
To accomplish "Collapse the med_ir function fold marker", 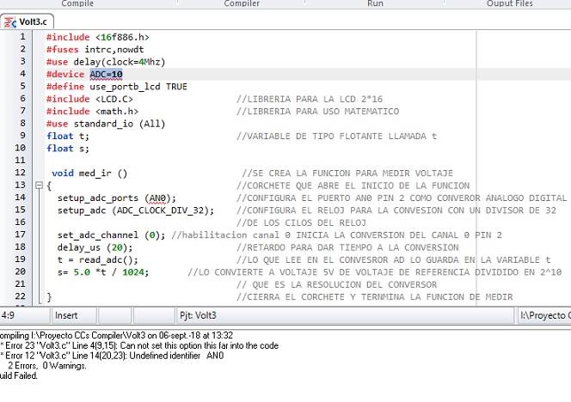I will pyautogui.click(x=39, y=186).
